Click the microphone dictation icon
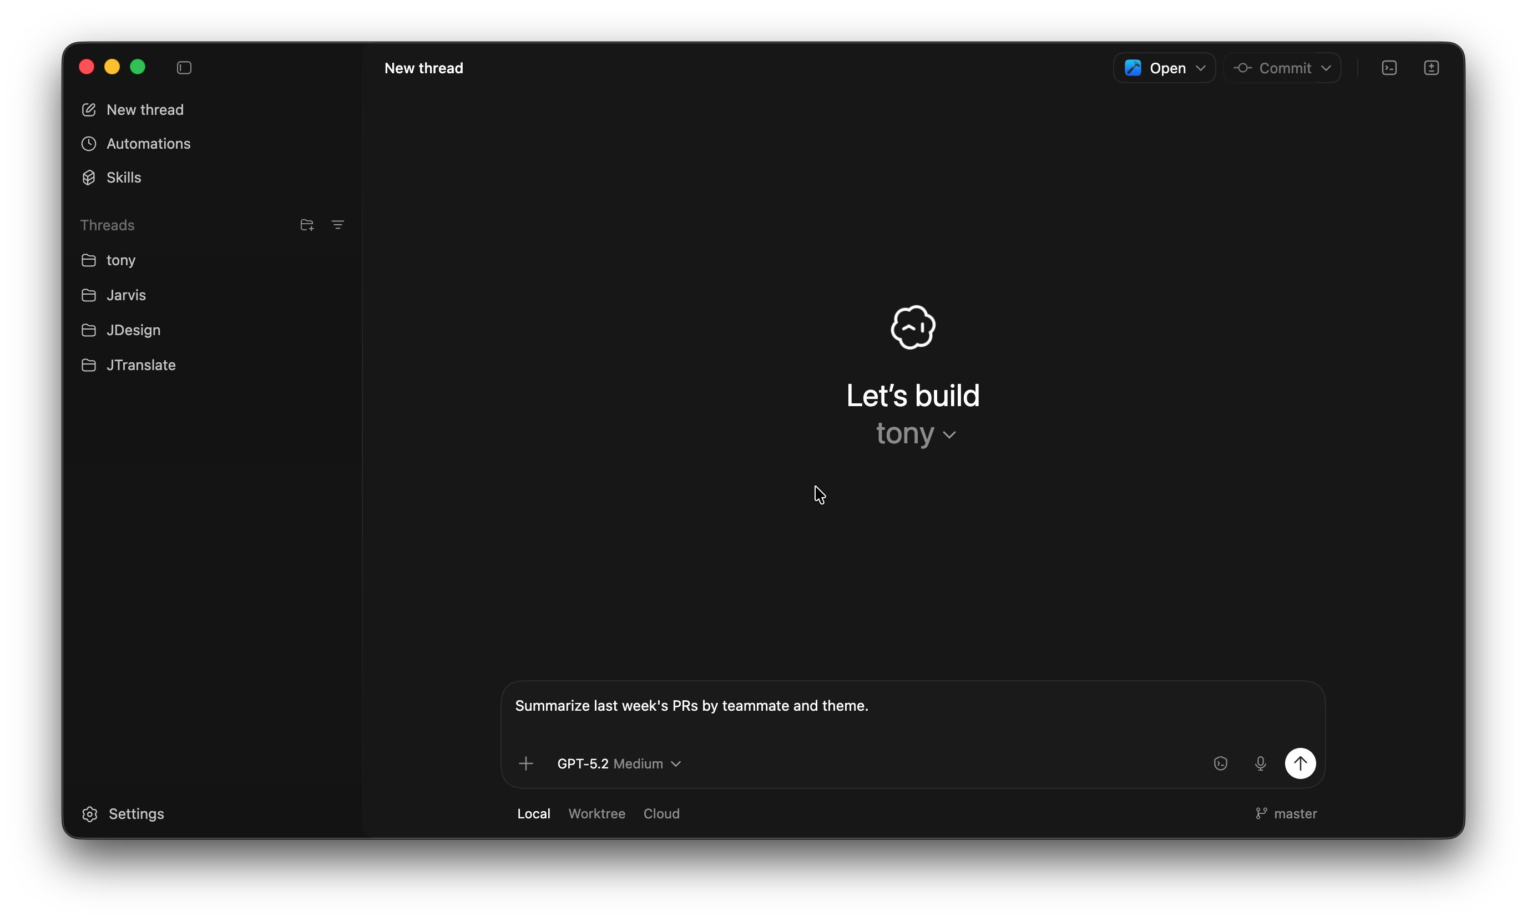 pos(1260,763)
